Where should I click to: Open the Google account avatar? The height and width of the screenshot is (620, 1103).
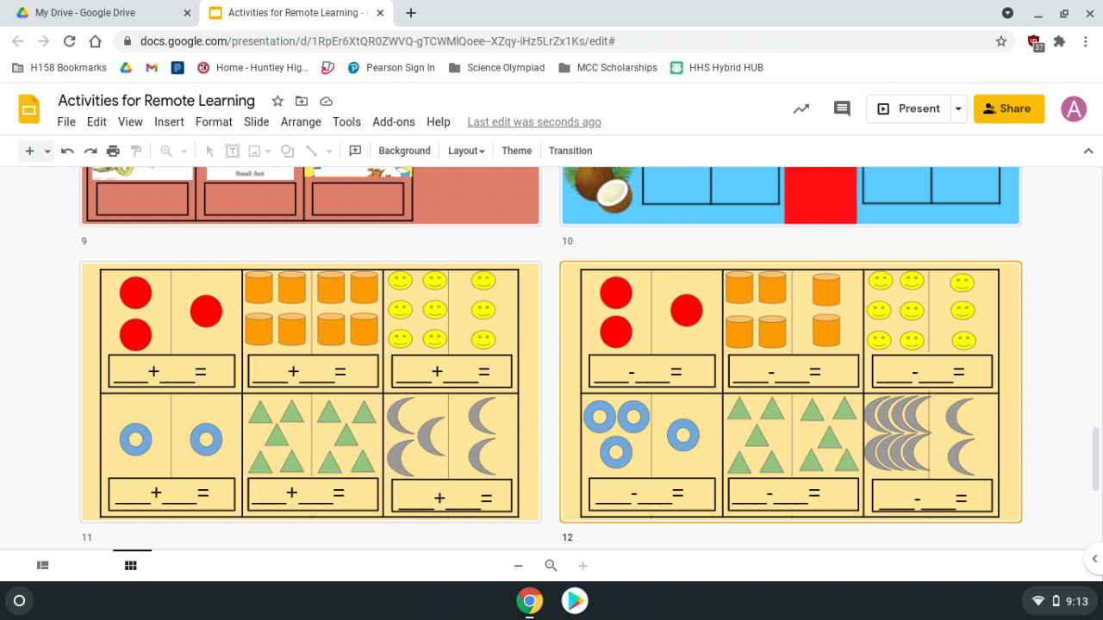(x=1074, y=108)
